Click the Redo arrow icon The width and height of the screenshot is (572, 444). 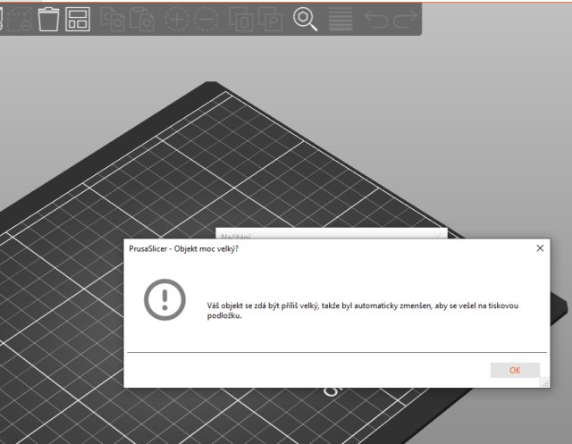click(x=405, y=20)
